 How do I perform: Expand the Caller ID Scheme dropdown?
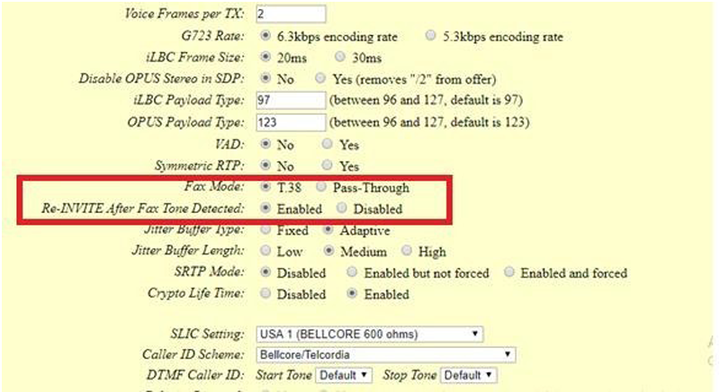click(384, 354)
